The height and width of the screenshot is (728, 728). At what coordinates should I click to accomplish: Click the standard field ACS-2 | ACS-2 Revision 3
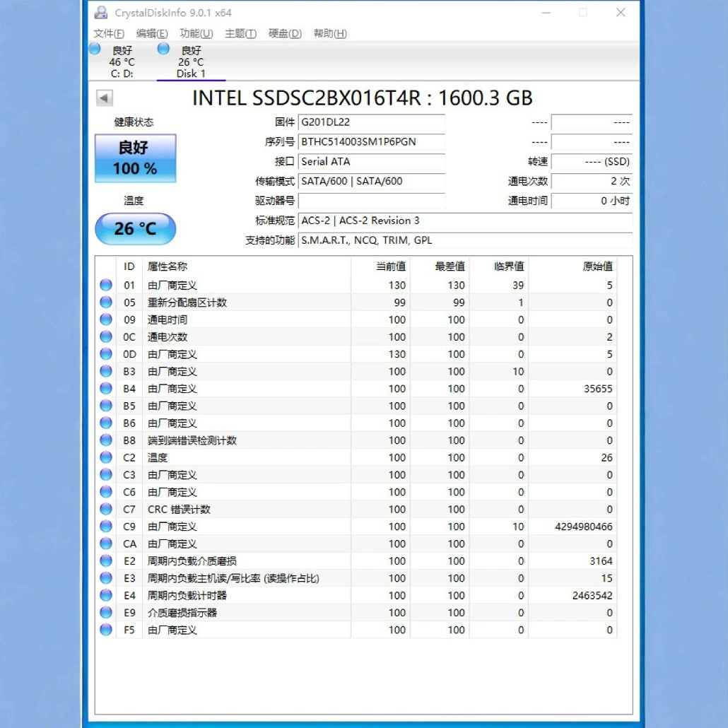pyautogui.click(x=465, y=221)
